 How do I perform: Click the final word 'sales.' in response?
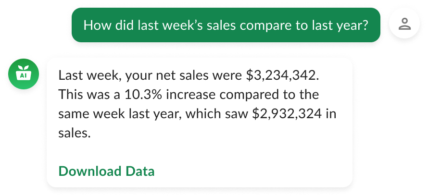click(74, 133)
